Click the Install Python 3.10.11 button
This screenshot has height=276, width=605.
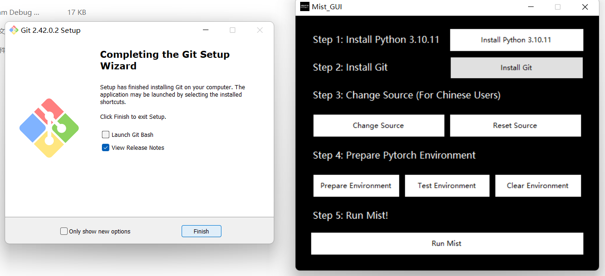[516, 40]
